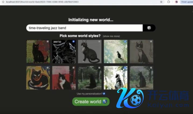Viewport: 193px width, 114px height.
Task: Bookmark this page with the star icon
Action: 161,2
